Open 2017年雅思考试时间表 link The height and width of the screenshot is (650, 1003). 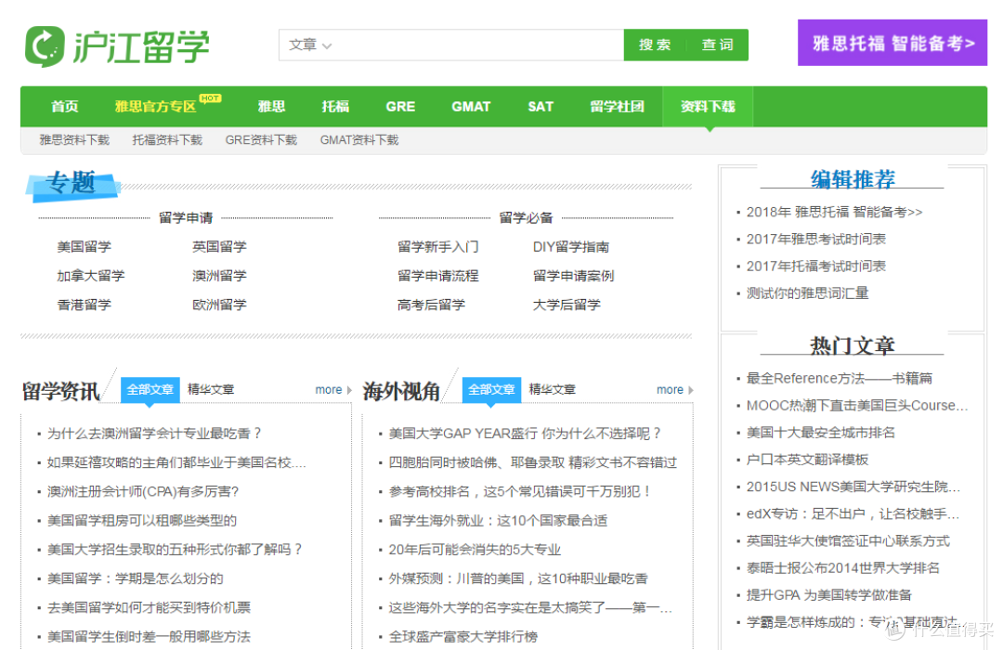click(x=816, y=240)
